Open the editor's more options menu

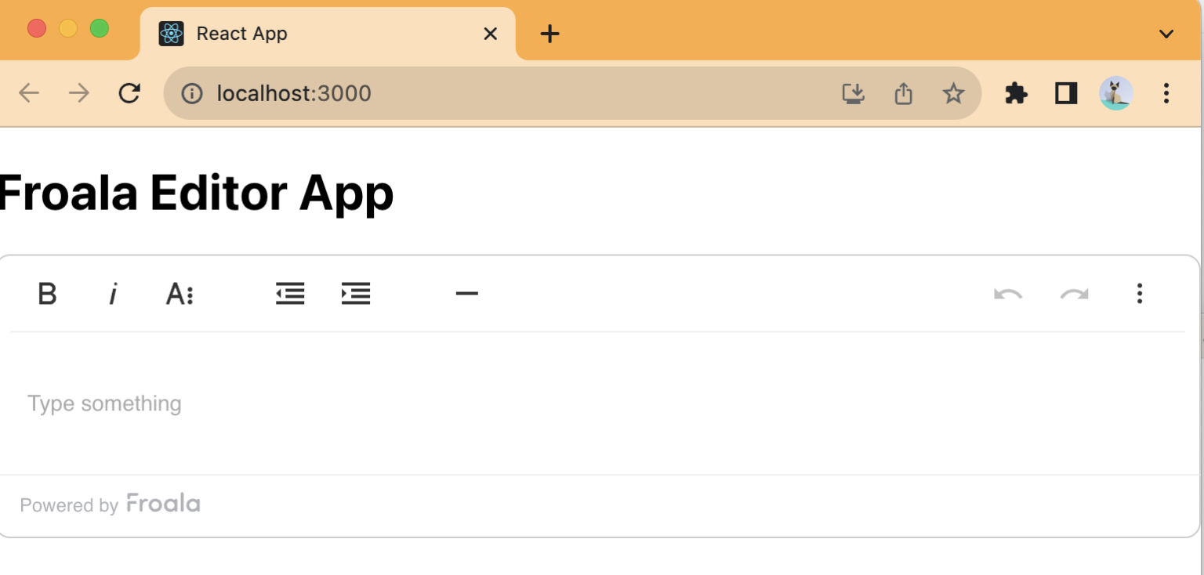[1140, 293]
